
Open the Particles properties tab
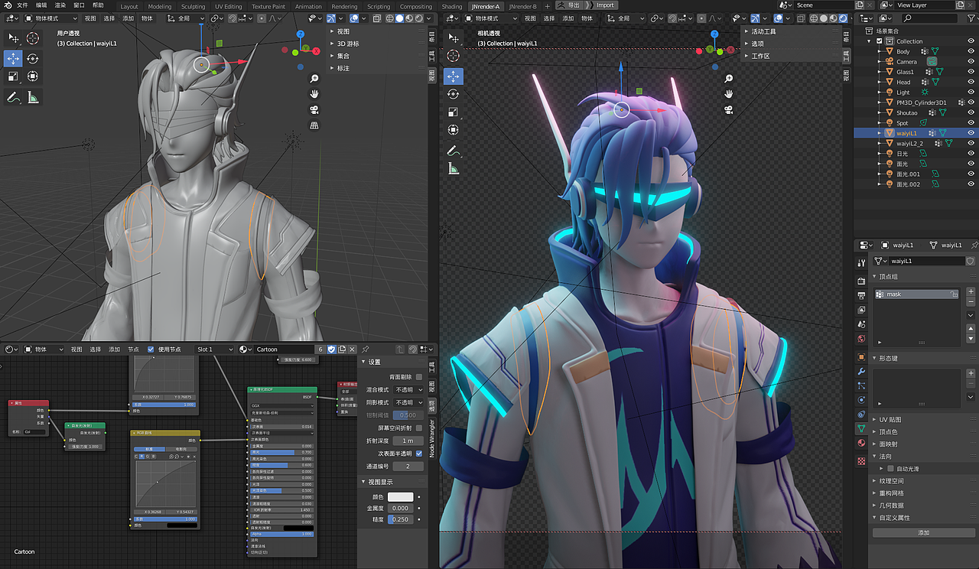tap(861, 385)
